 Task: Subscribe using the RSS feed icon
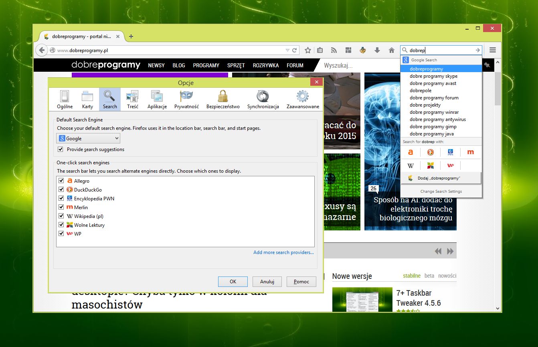coord(334,50)
